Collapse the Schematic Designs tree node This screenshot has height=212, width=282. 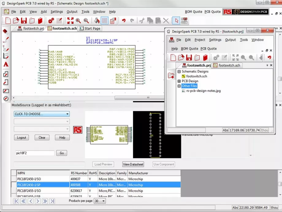(x=179, y=72)
